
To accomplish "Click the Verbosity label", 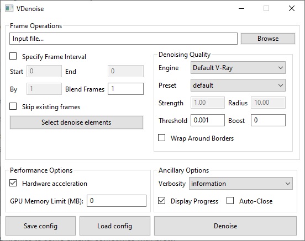I will coord(172,184).
